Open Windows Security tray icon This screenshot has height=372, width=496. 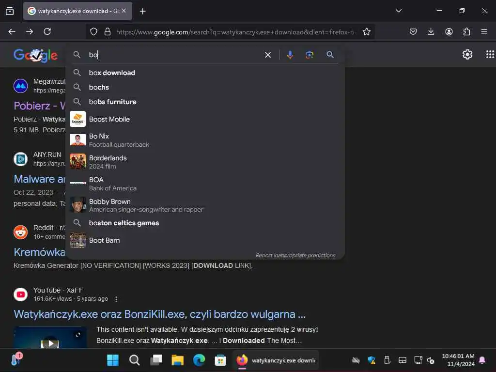pos(372,360)
